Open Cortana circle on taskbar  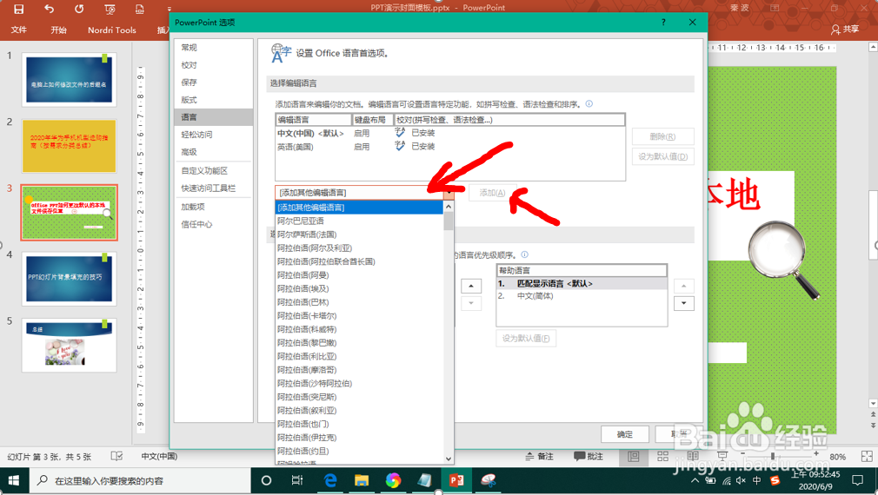coord(267,480)
